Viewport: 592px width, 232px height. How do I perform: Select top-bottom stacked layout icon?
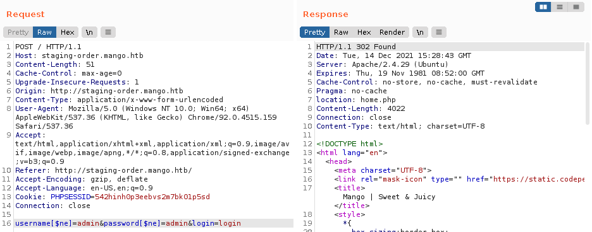[x=560, y=7]
